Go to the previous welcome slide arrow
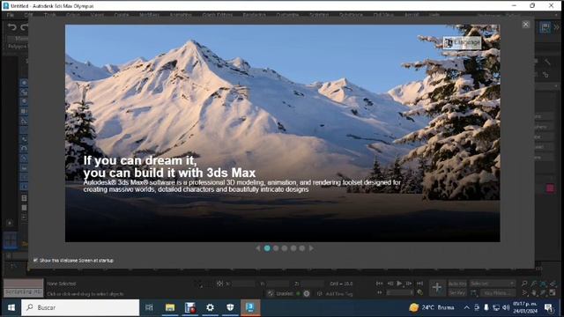The image size is (564, 317). [258, 248]
